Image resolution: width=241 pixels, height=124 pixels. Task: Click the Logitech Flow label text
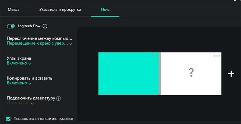[x=29, y=26]
